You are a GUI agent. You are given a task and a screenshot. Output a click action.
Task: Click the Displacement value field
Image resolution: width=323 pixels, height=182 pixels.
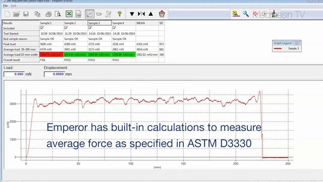(54, 74)
